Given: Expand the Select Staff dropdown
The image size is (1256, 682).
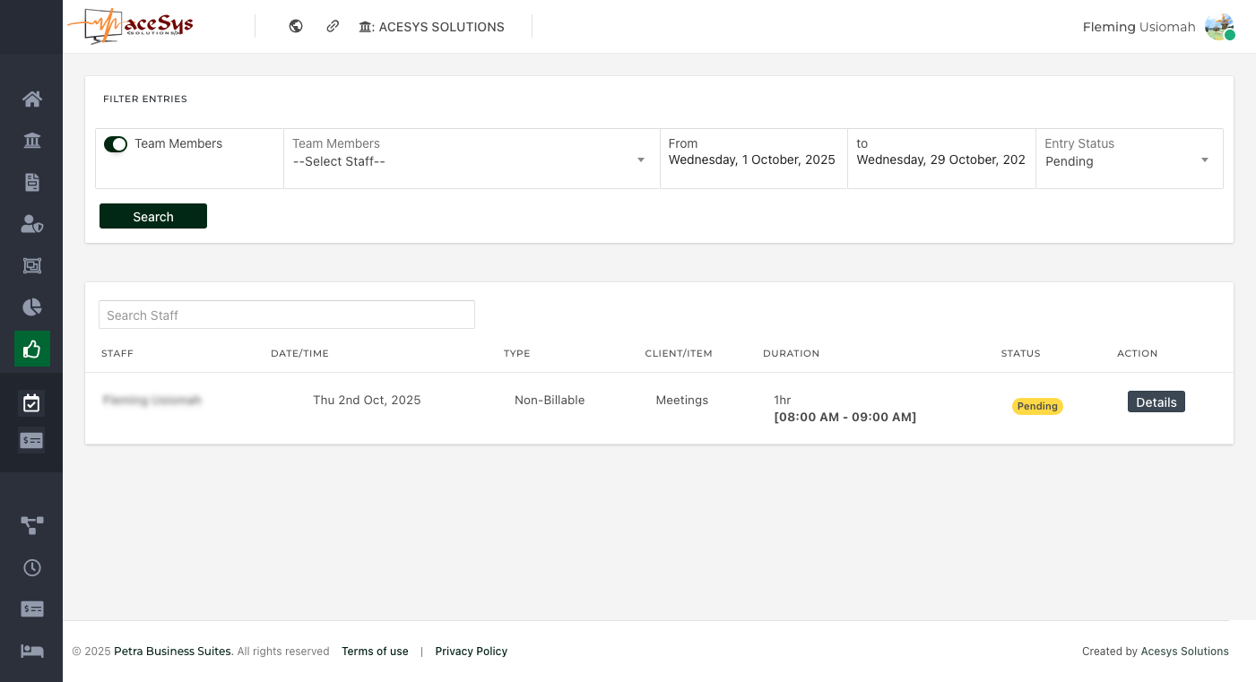Looking at the screenshot, I should click(471, 161).
